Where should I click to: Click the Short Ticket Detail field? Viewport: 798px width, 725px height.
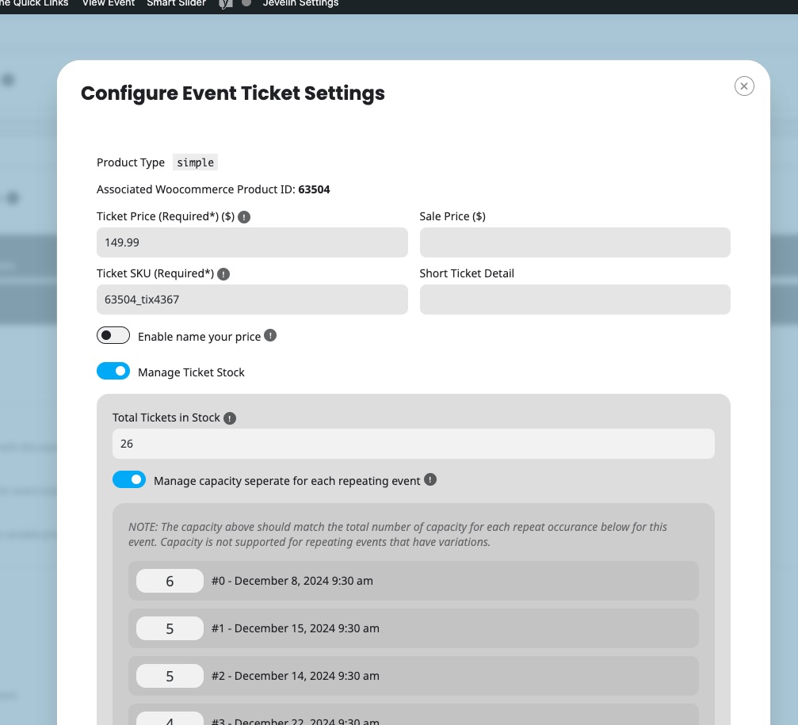pos(575,300)
